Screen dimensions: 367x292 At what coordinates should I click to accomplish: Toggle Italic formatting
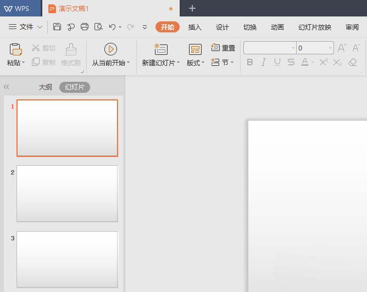click(264, 62)
